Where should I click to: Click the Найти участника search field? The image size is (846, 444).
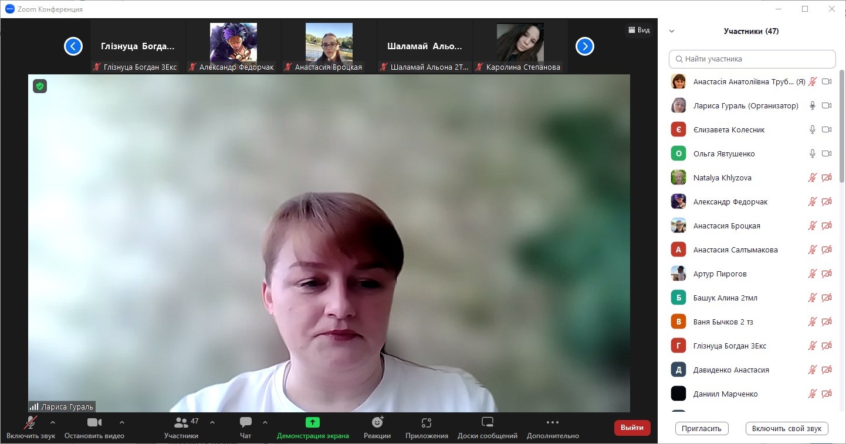pyautogui.click(x=752, y=59)
